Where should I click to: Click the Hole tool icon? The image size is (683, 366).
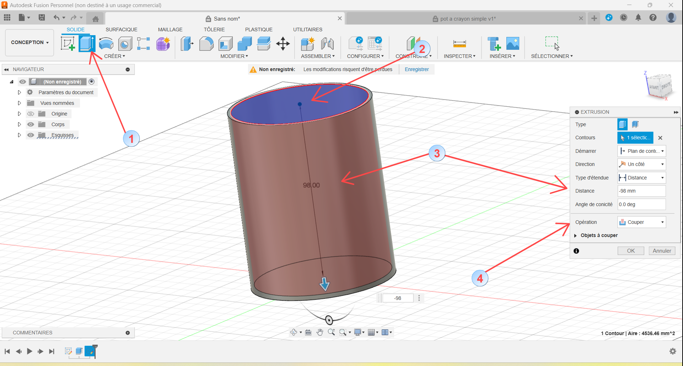[x=125, y=44]
